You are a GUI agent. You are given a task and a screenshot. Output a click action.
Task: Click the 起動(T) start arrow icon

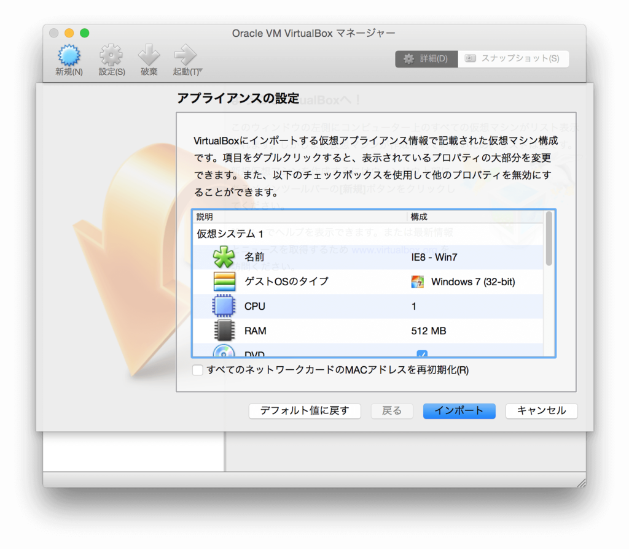point(186,55)
